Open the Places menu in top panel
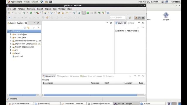187x105 pixels. 27,2
